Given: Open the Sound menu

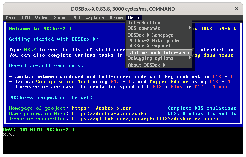Looking at the screenshot, I should (x=60, y=17).
